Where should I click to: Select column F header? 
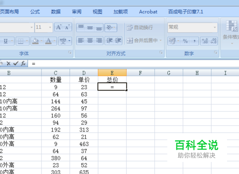[x=141, y=73]
